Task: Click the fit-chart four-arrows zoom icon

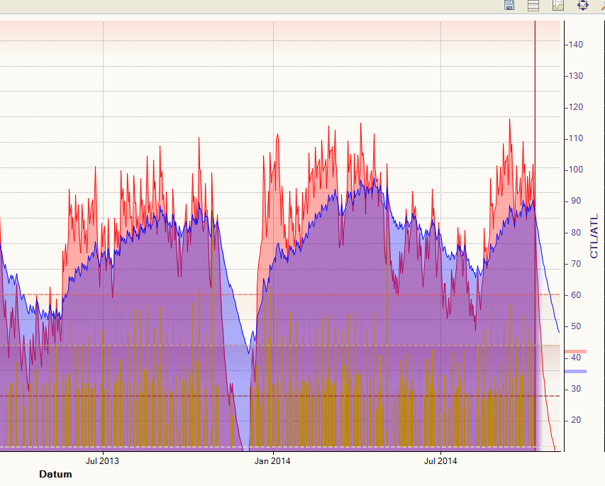Action: (583, 5)
